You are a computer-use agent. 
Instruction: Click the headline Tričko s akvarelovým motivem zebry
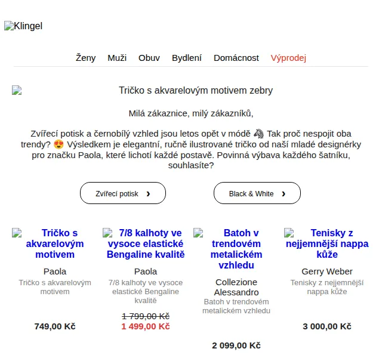coord(196,90)
